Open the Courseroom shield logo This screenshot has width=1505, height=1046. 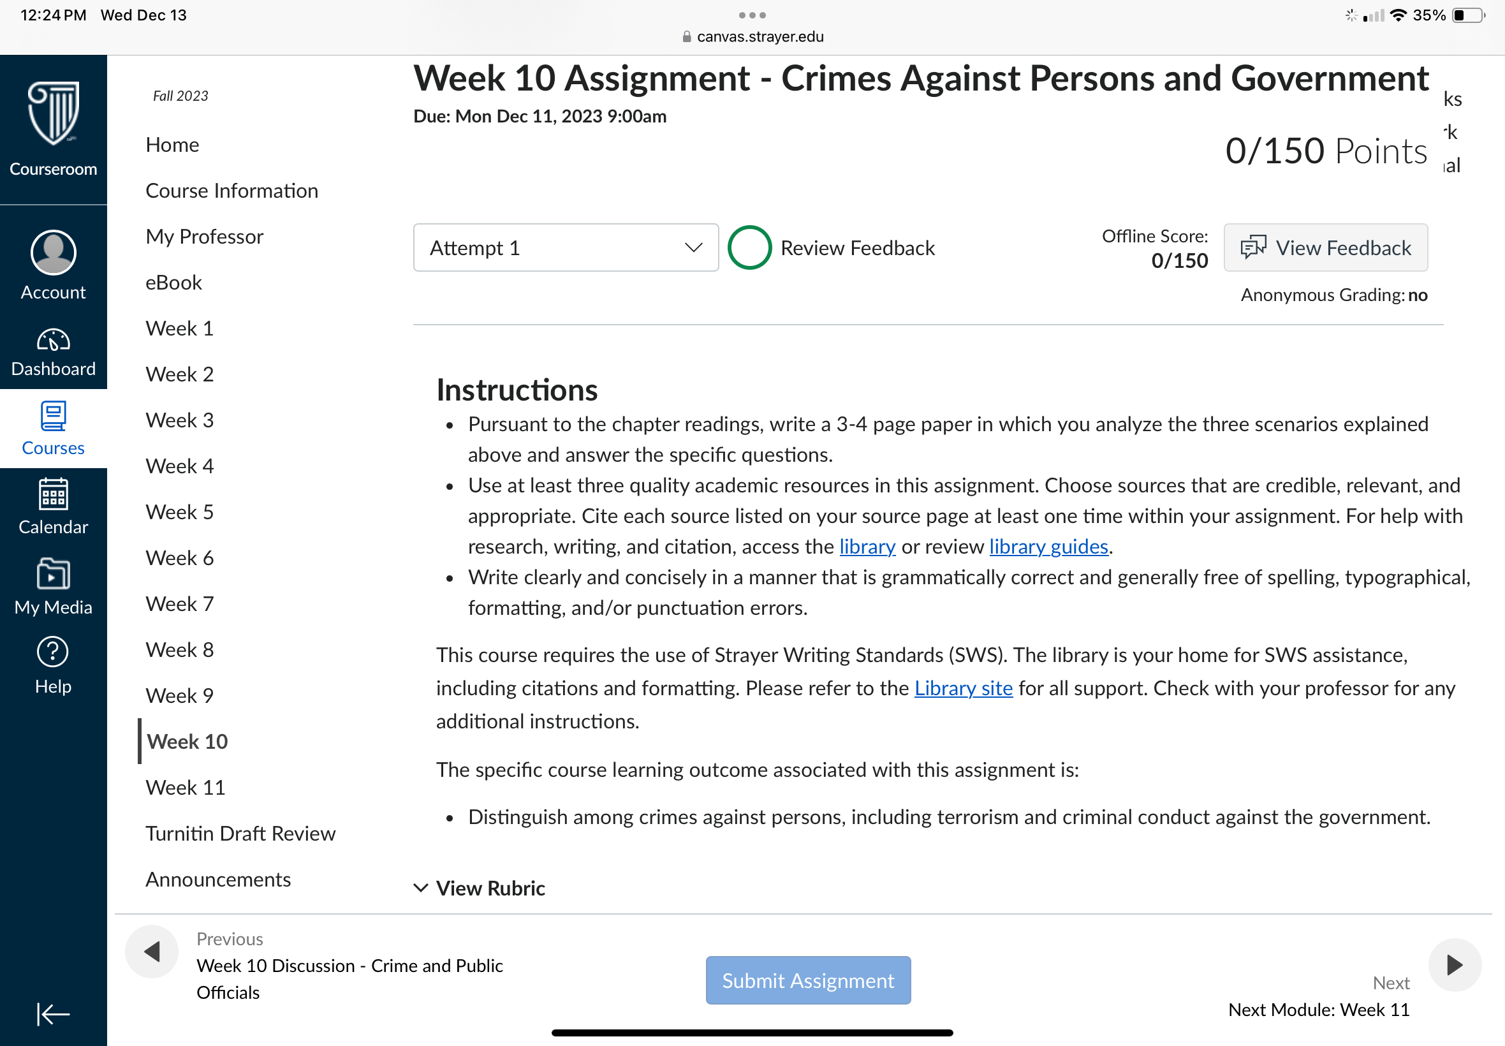click(x=53, y=114)
